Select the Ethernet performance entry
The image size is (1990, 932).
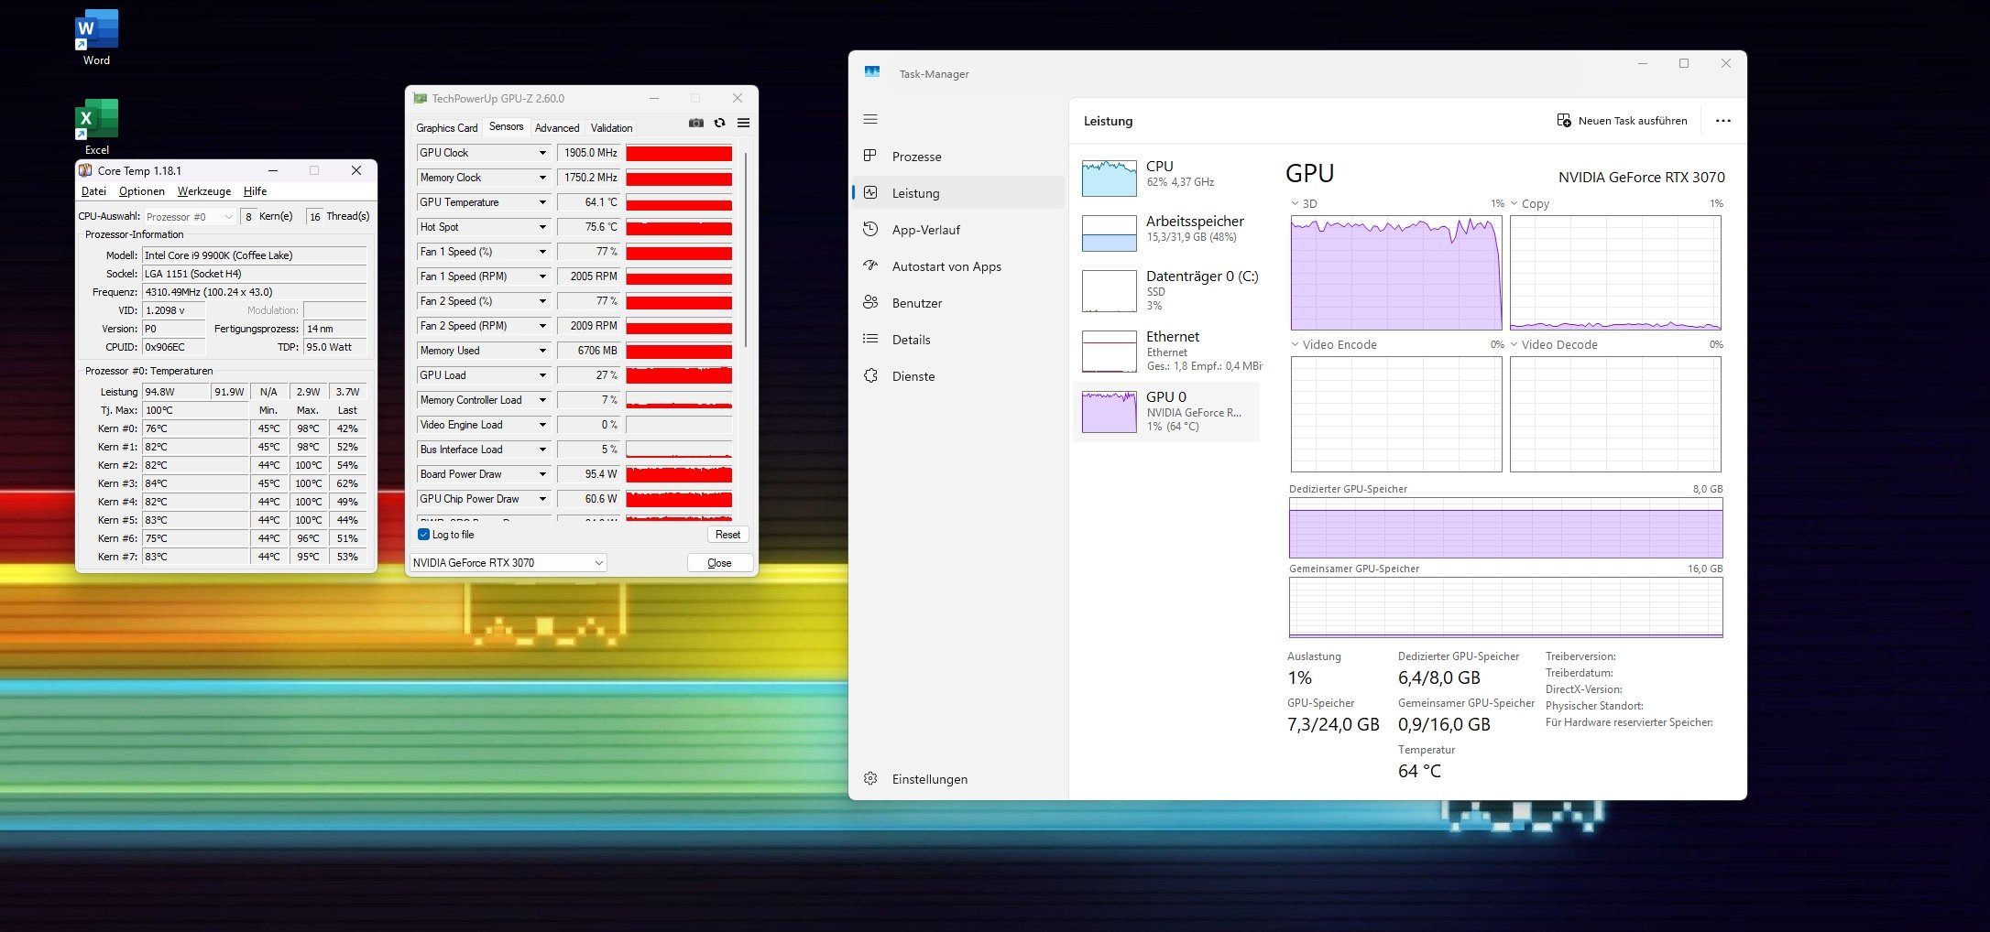[1167, 351]
